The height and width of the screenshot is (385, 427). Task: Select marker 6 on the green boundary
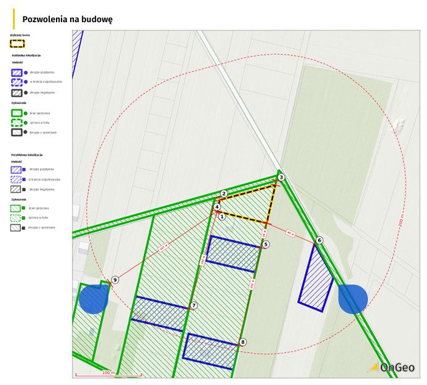point(319,240)
